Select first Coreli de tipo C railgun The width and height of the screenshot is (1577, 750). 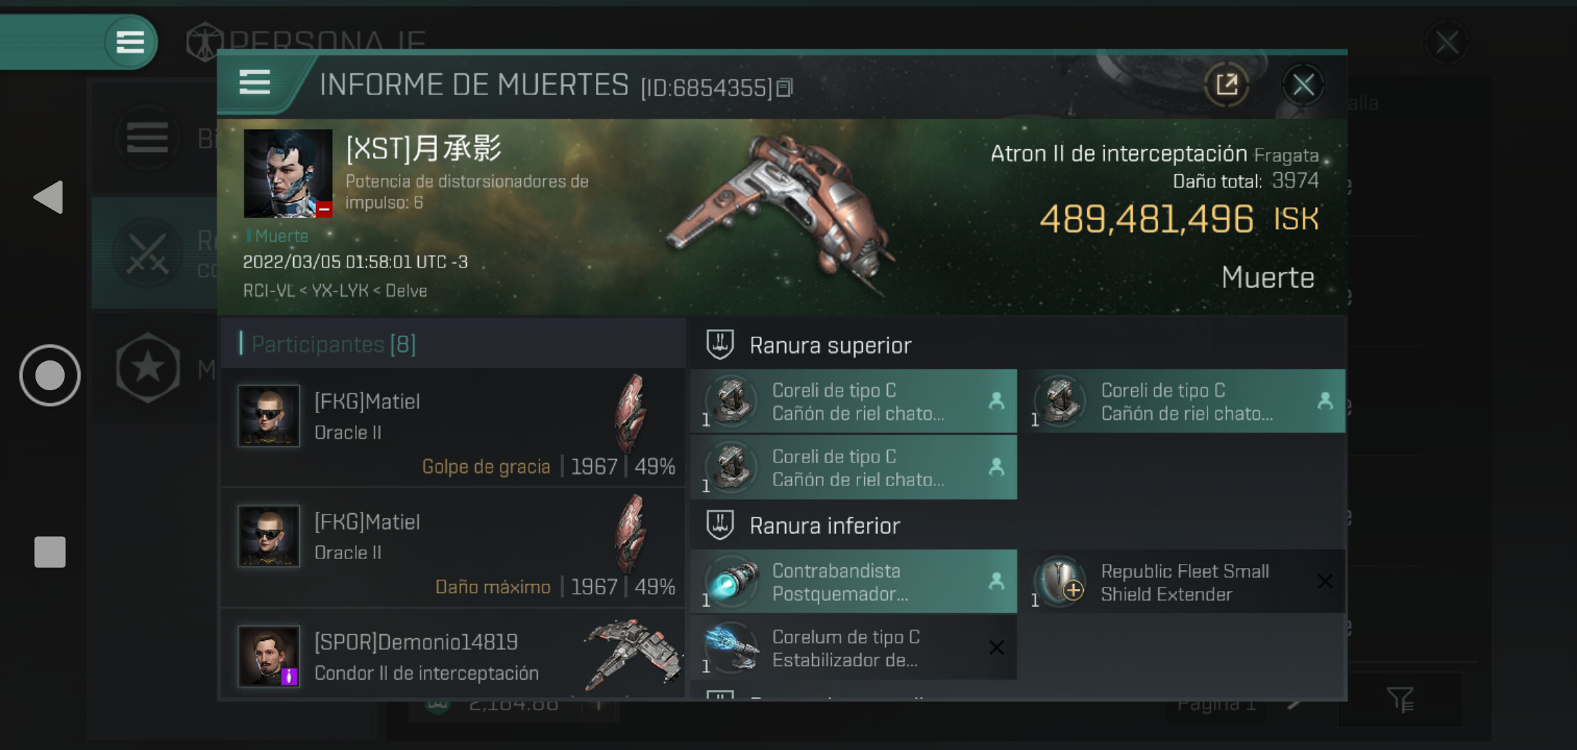(x=854, y=401)
